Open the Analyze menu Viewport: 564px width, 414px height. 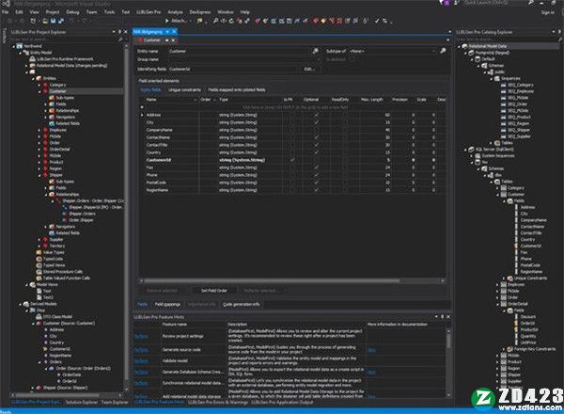(x=175, y=12)
